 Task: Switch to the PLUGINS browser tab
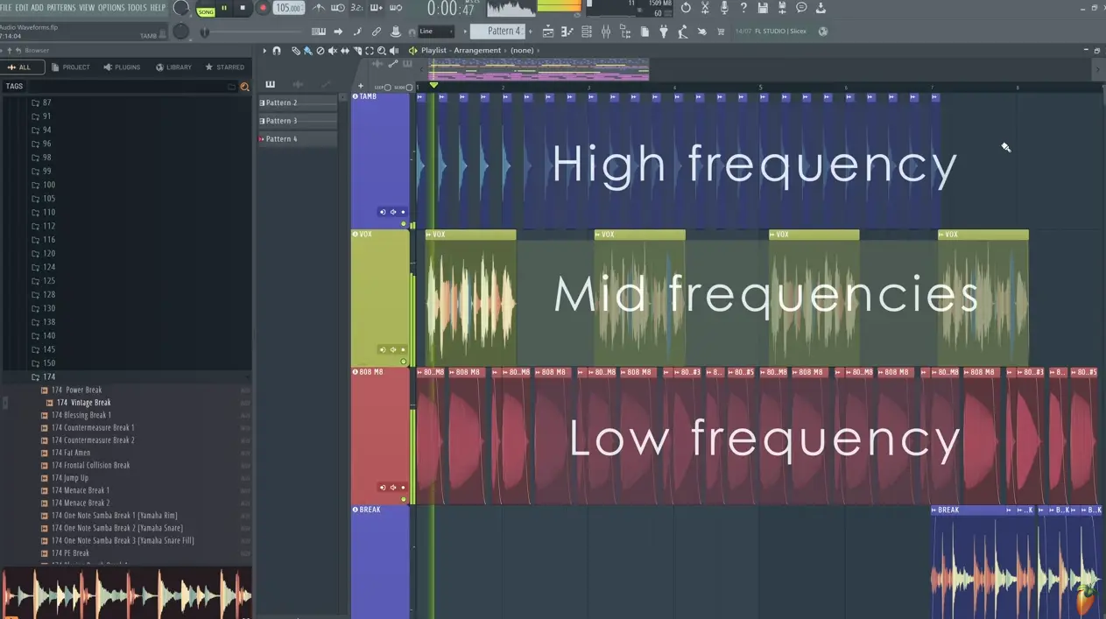click(122, 67)
